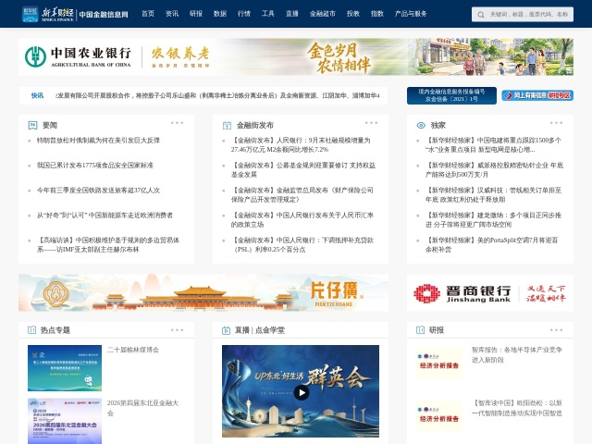Click the 直播 section video icon
The image size is (592, 444).
pyautogui.click(x=226, y=330)
